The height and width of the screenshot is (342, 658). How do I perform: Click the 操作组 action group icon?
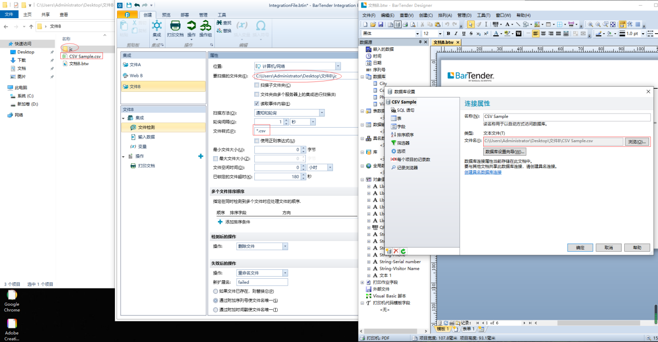pyautogui.click(x=206, y=26)
